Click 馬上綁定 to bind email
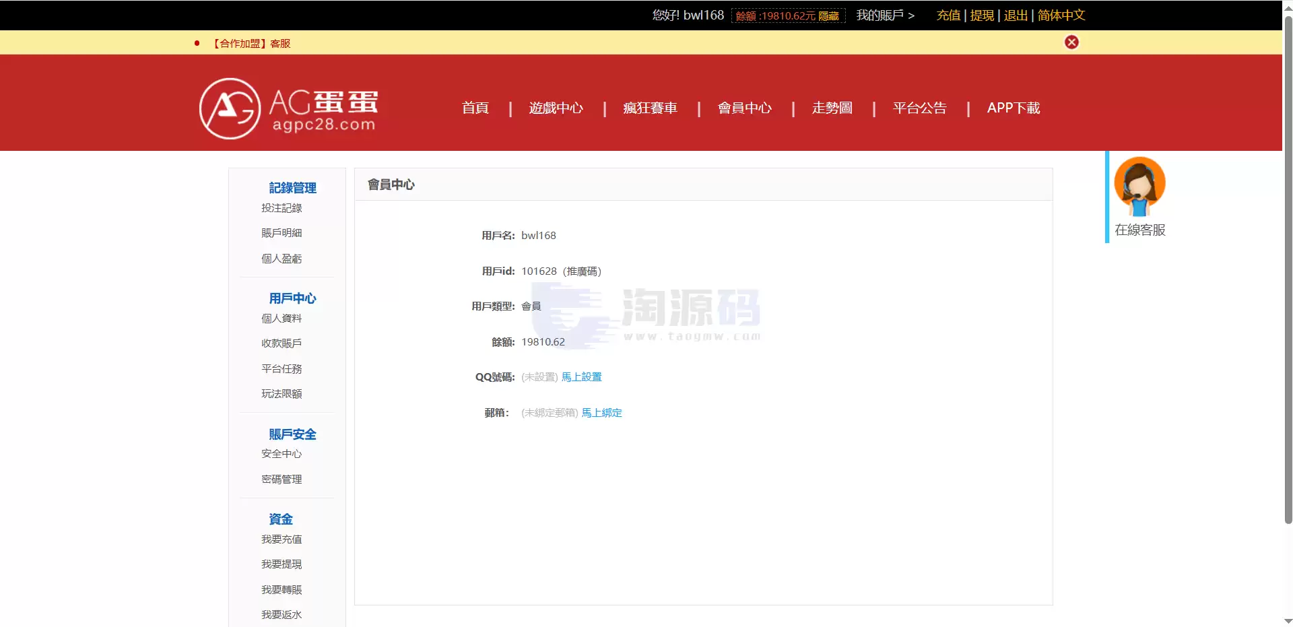The width and height of the screenshot is (1293, 627). pyautogui.click(x=602, y=413)
